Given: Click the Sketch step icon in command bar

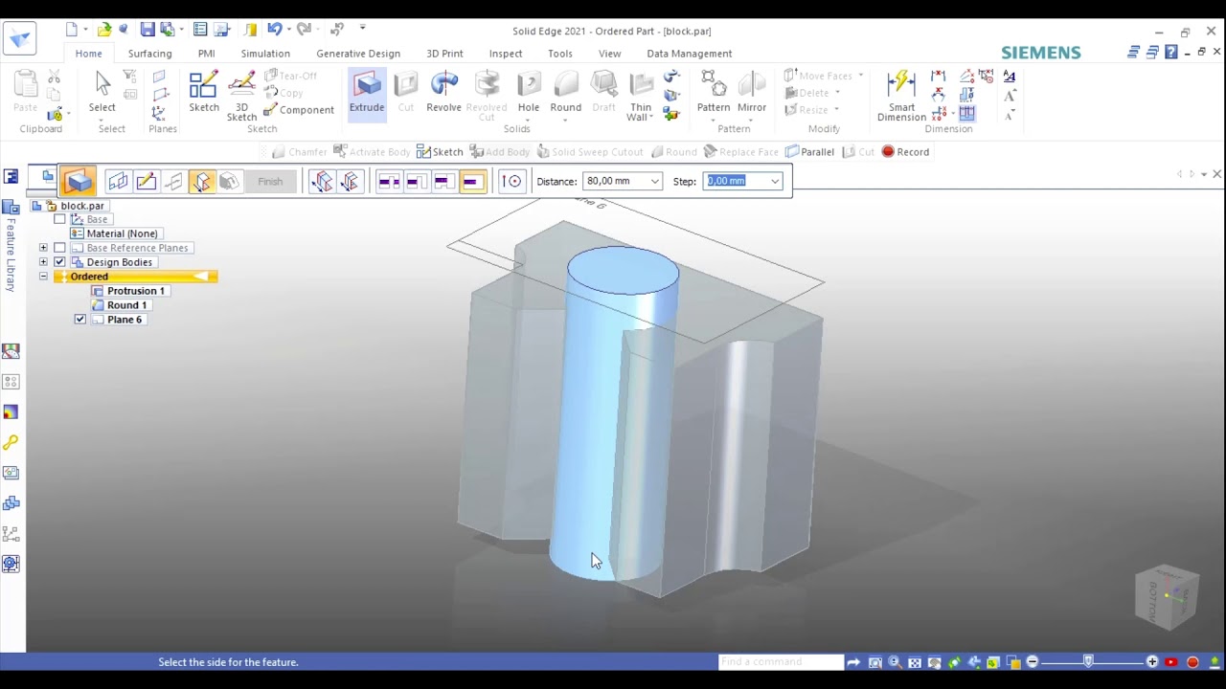Looking at the screenshot, I should point(146,181).
